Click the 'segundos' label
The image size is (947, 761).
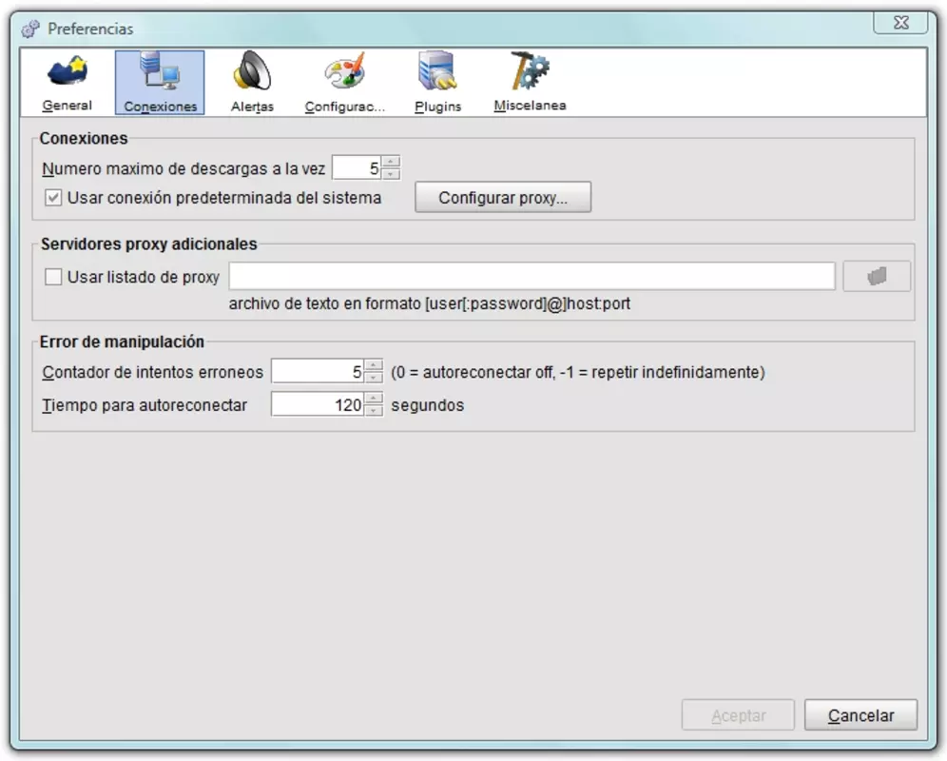[x=428, y=405]
